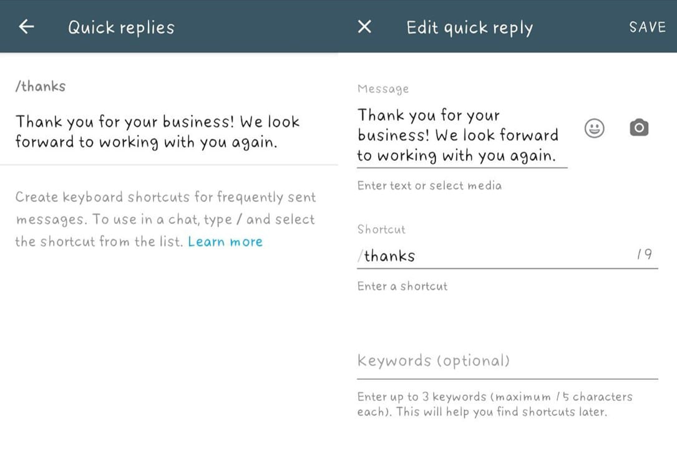Screen dimensions: 677x474
Task: Open the Thank you message preview
Action: tap(157, 132)
